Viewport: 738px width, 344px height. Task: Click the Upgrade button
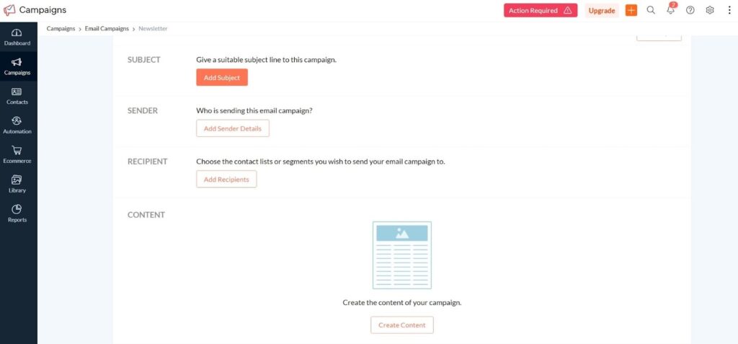601,10
